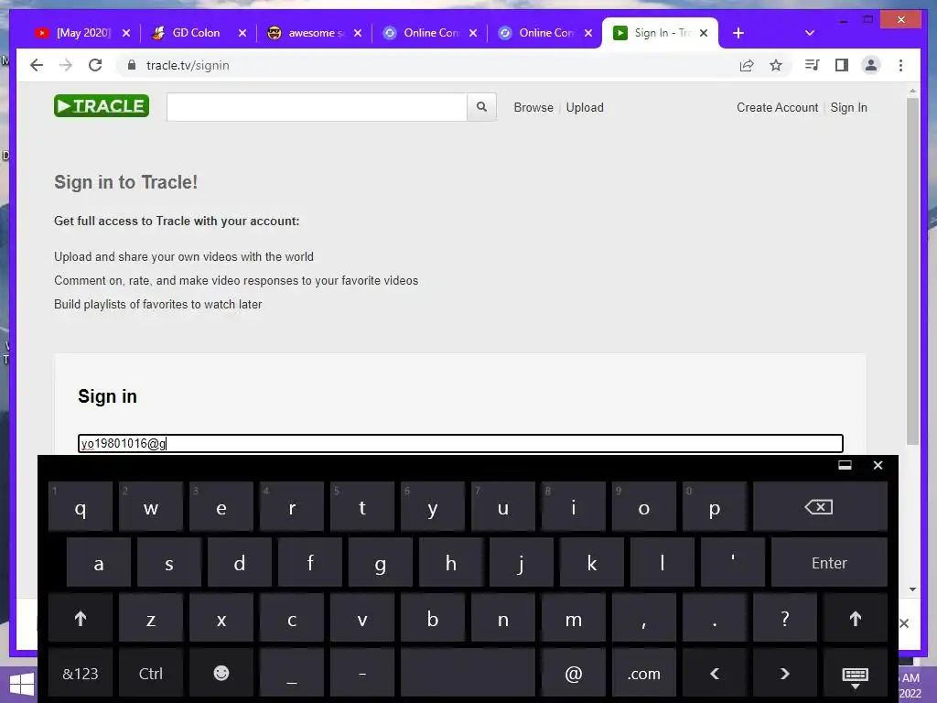Tap the @ key

[573, 674]
